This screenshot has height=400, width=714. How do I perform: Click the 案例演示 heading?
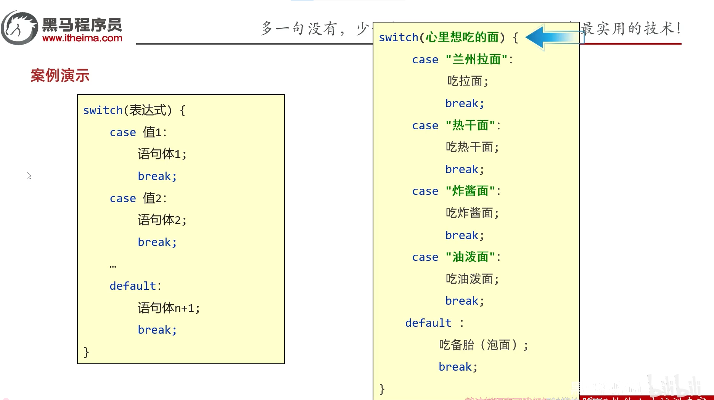click(x=60, y=76)
